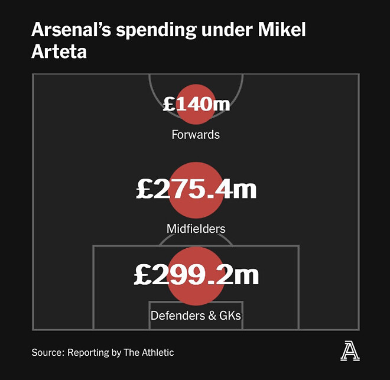The width and height of the screenshot is (390, 380).
Task: Click the word Arteta in the title
Action: (x=59, y=52)
